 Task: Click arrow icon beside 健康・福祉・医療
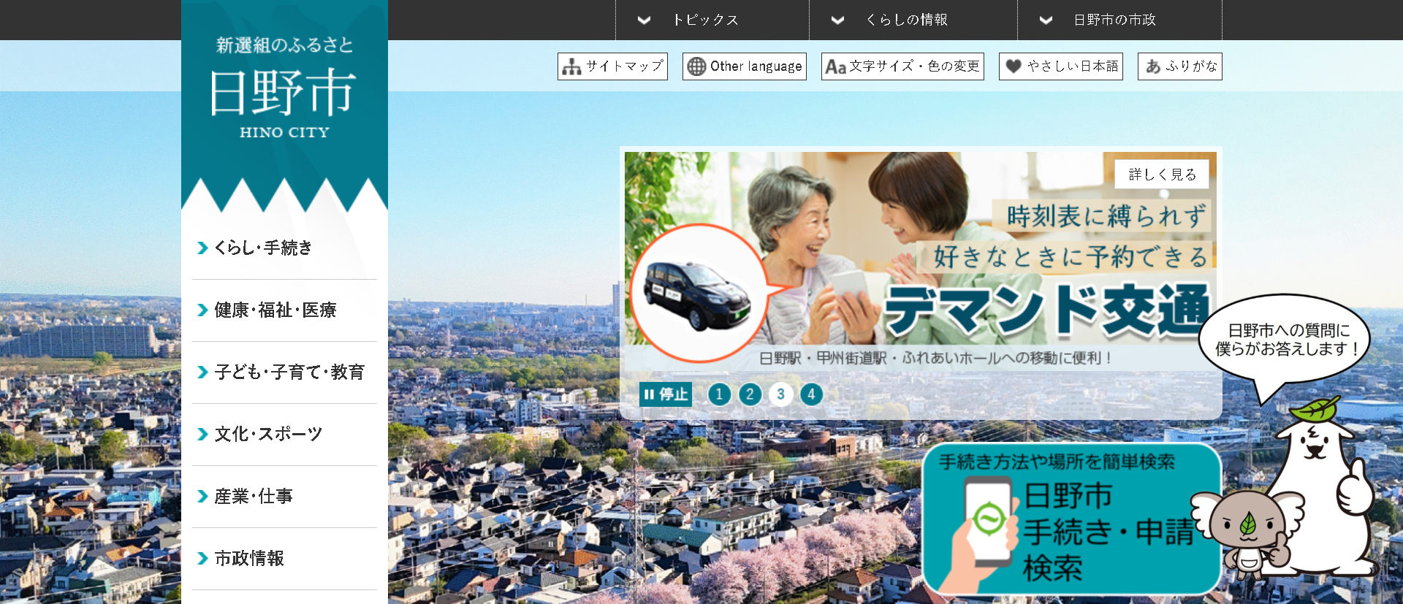coord(202,310)
